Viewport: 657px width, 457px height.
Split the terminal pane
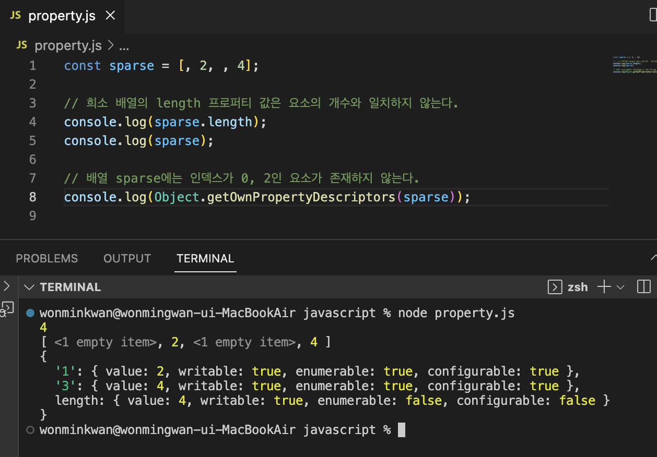[643, 287]
